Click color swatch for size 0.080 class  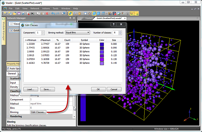[x=102, y=44]
